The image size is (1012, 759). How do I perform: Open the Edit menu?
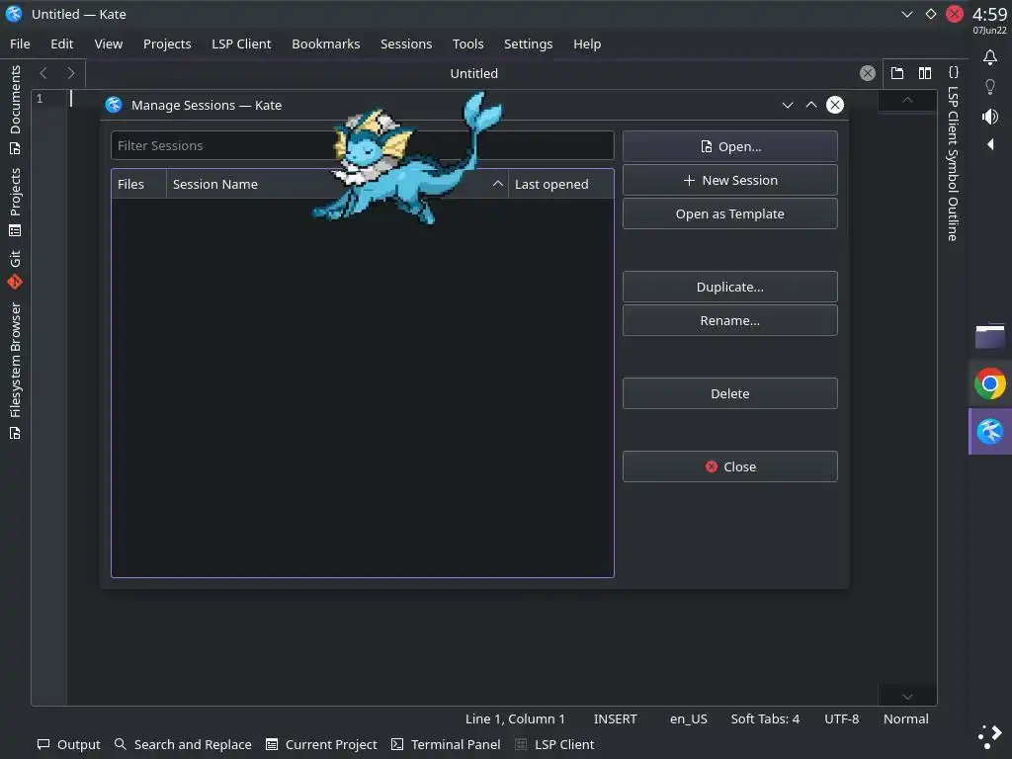[62, 43]
